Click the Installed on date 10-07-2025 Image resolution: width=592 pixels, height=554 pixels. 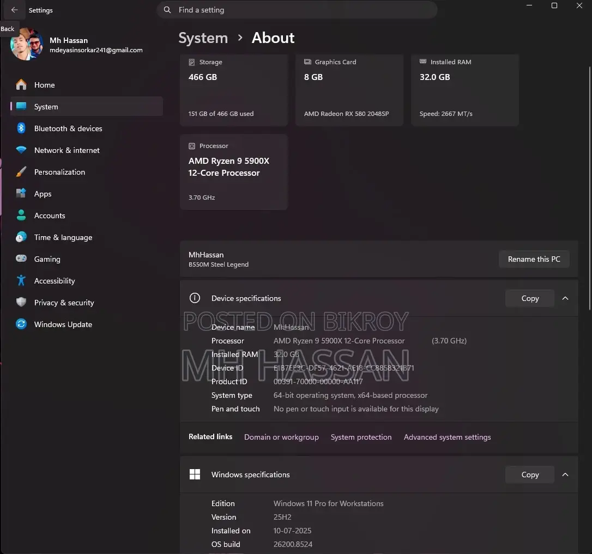tap(292, 531)
